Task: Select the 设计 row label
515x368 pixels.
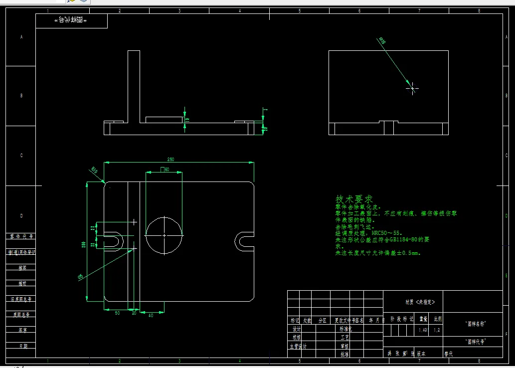Action: [296, 329]
